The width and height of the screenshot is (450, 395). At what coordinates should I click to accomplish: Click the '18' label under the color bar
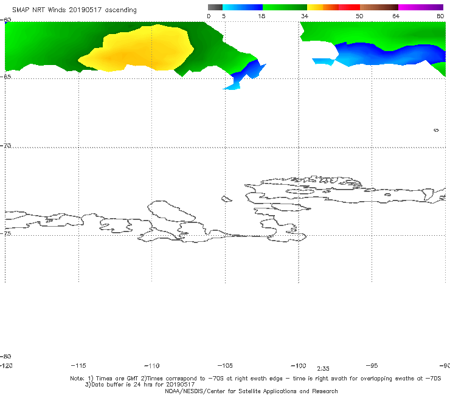click(261, 16)
